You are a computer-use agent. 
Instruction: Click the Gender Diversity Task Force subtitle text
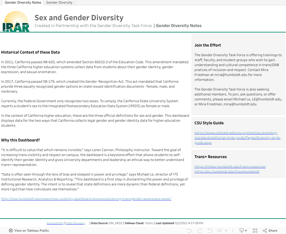(93, 26)
